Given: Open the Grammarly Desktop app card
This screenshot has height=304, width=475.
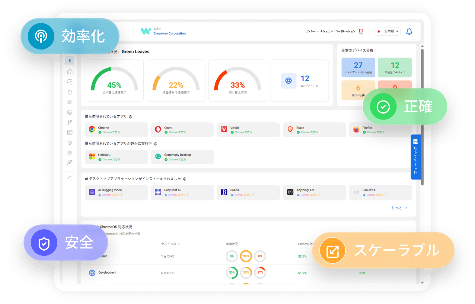Looking at the screenshot, I should pos(182,157).
